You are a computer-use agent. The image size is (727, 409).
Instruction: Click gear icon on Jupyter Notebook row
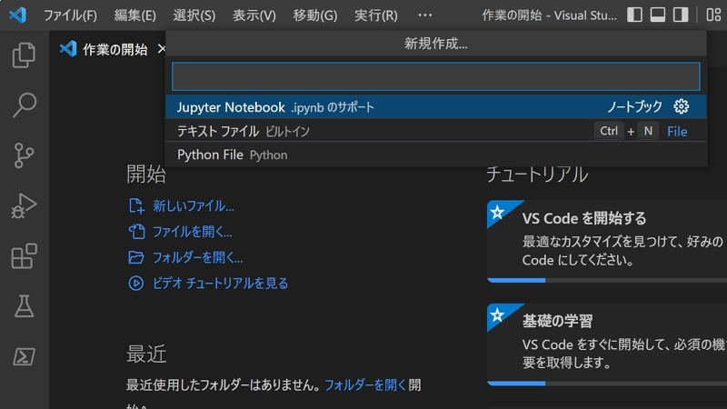681,106
